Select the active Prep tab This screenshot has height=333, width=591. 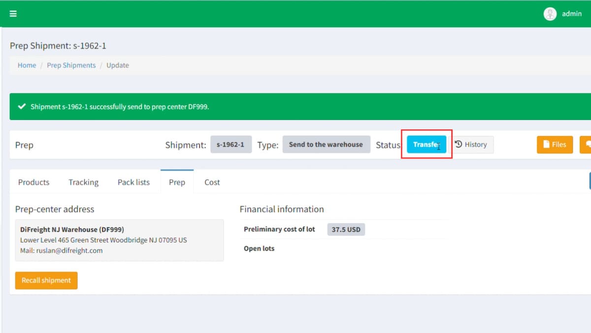177,182
